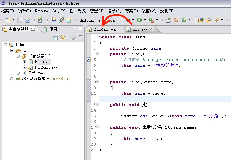Open the Run button dropdown arrow
The image size is (231, 160).
145,20
